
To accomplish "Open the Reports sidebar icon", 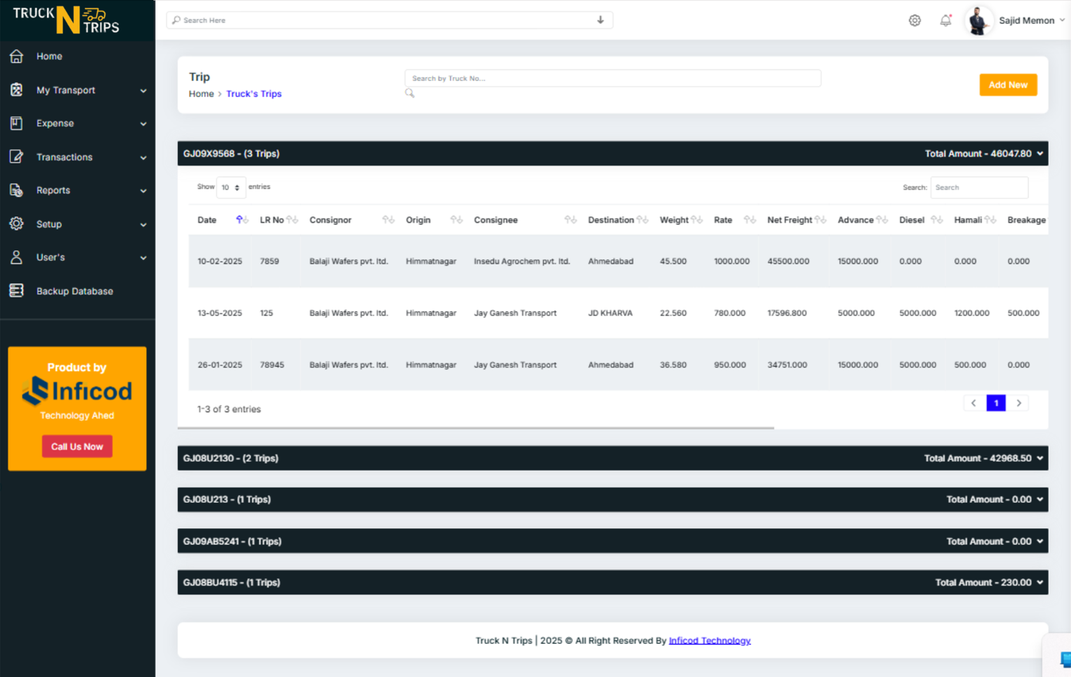I will tap(15, 190).
